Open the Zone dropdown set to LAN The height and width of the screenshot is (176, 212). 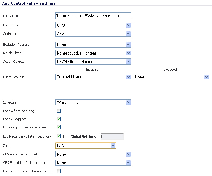click(86, 146)
